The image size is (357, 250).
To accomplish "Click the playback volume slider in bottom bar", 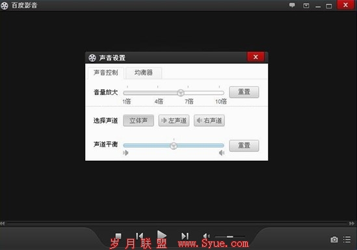I will [230, 237].
